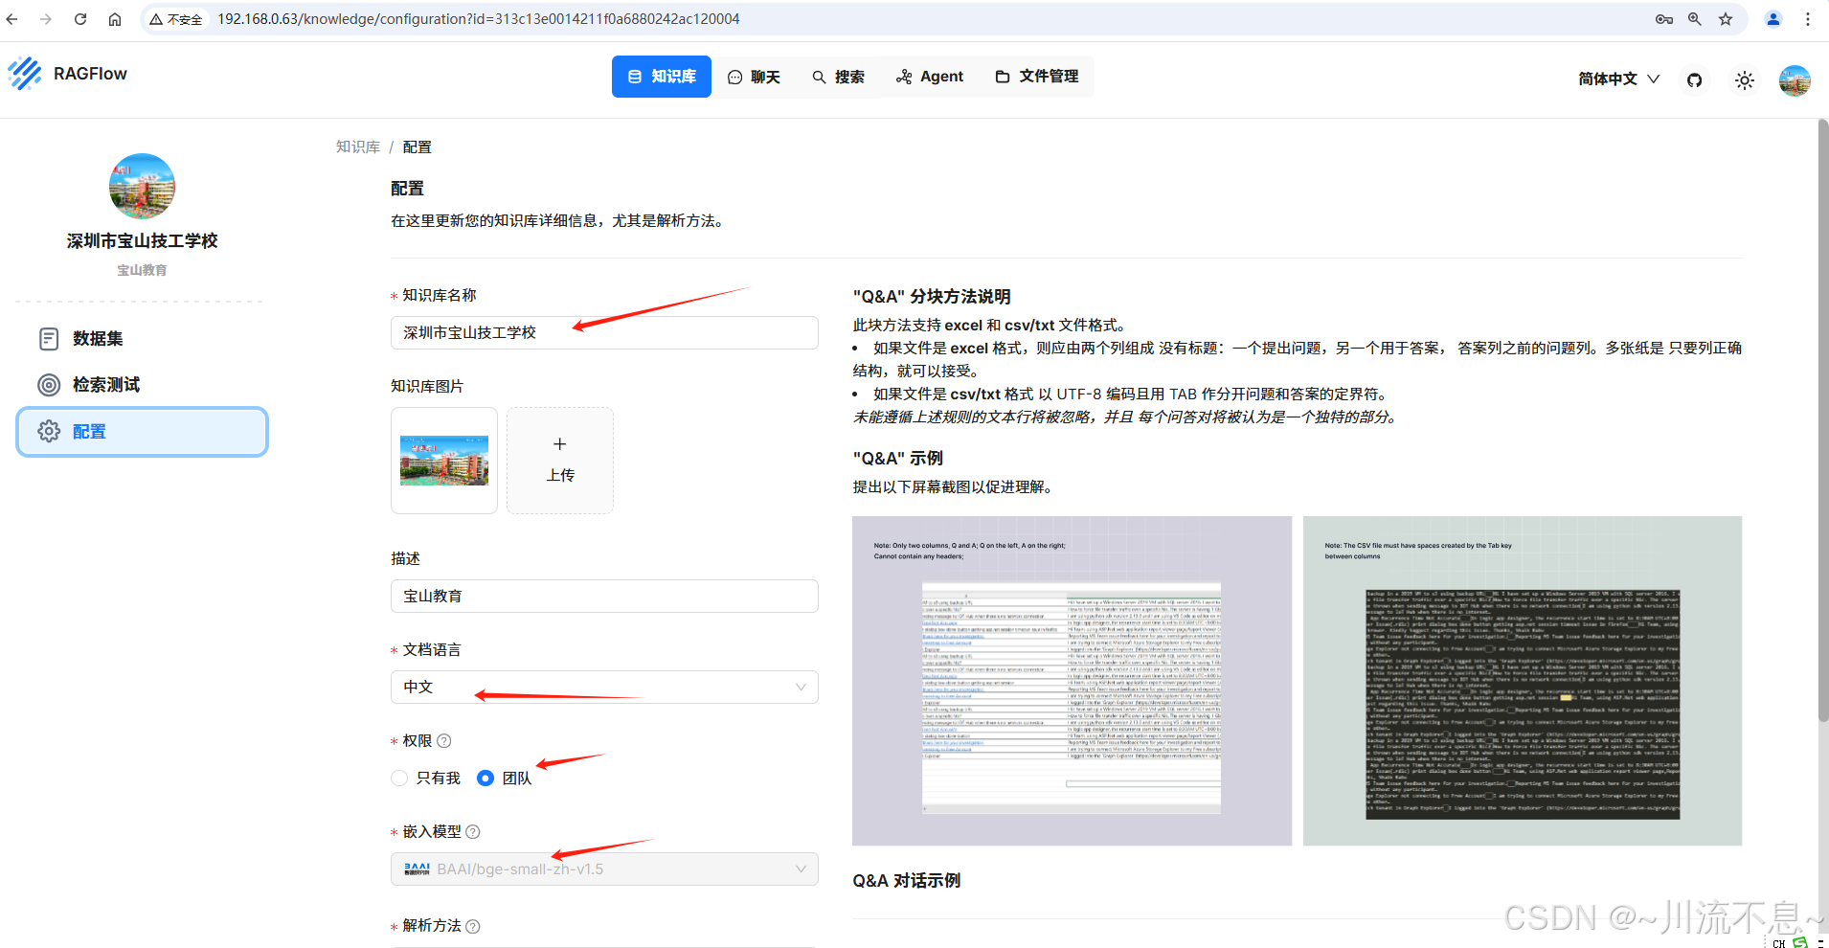Open the 嵌入模型 BAAI/bge-small-zh-v1.5 dropdown
Viewport: 1829px width, 948px height.
(604, 869)
